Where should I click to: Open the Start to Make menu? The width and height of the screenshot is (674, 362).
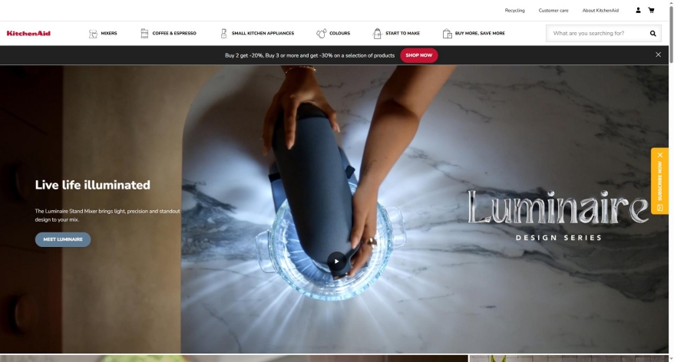402,33
